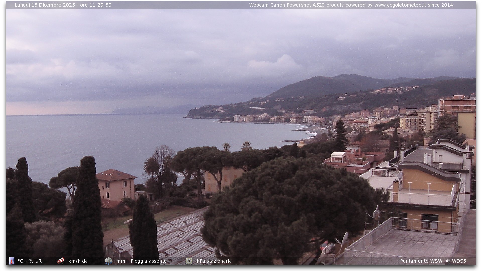Select the '°C - % UR' humidity label

[x=30, y=261]
